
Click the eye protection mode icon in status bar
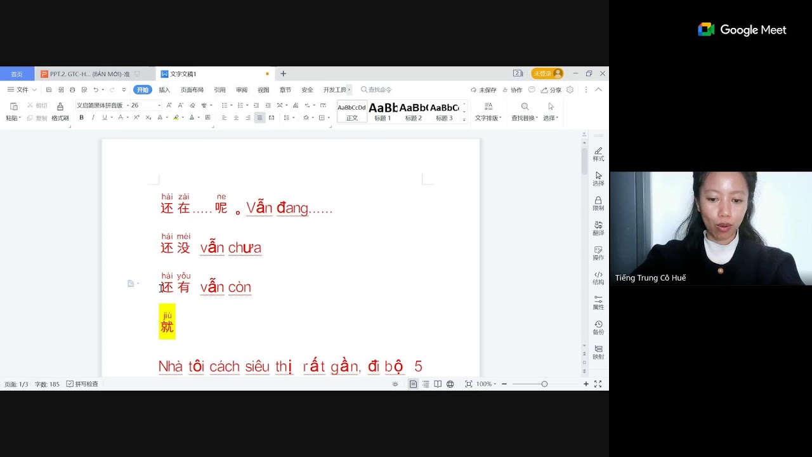(395, 384)
